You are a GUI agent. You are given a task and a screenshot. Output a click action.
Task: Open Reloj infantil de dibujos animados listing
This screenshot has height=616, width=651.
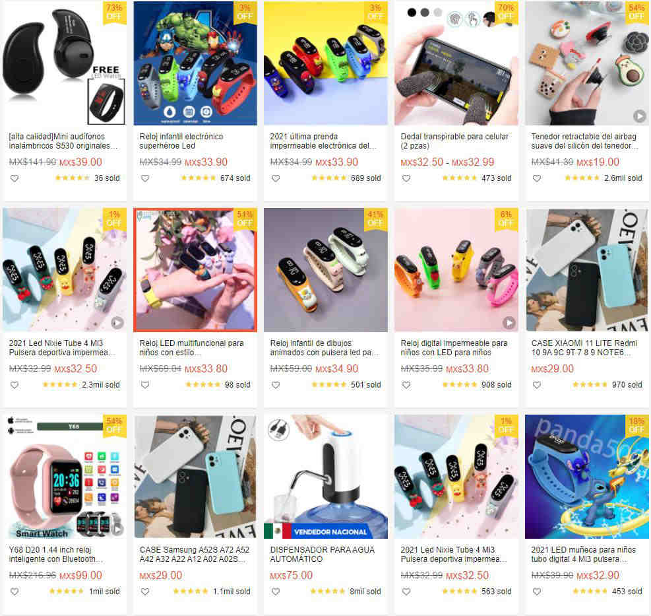pos(325,347)
